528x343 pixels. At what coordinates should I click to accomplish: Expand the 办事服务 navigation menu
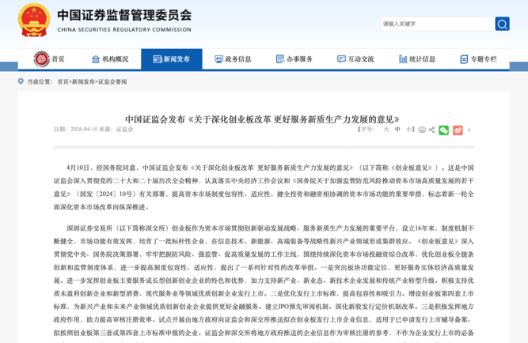pos(294,59)
